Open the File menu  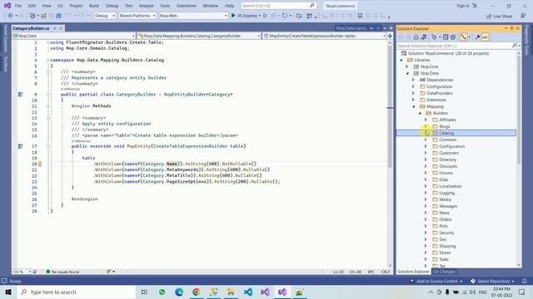[x=18, y=6]
